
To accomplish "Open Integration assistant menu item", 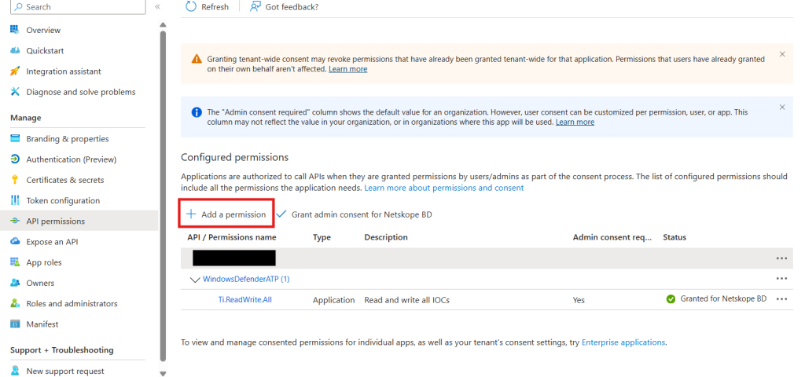I will (64, 71).
